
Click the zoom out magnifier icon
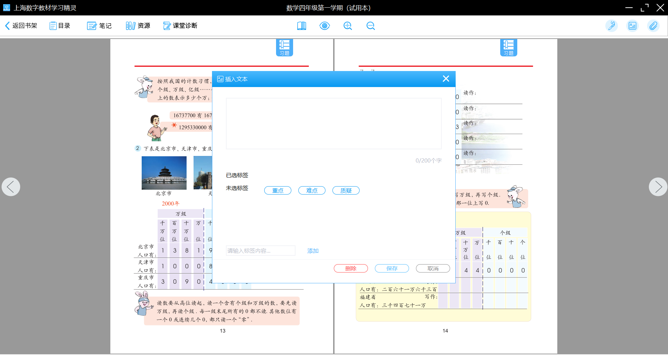(370, 26)
